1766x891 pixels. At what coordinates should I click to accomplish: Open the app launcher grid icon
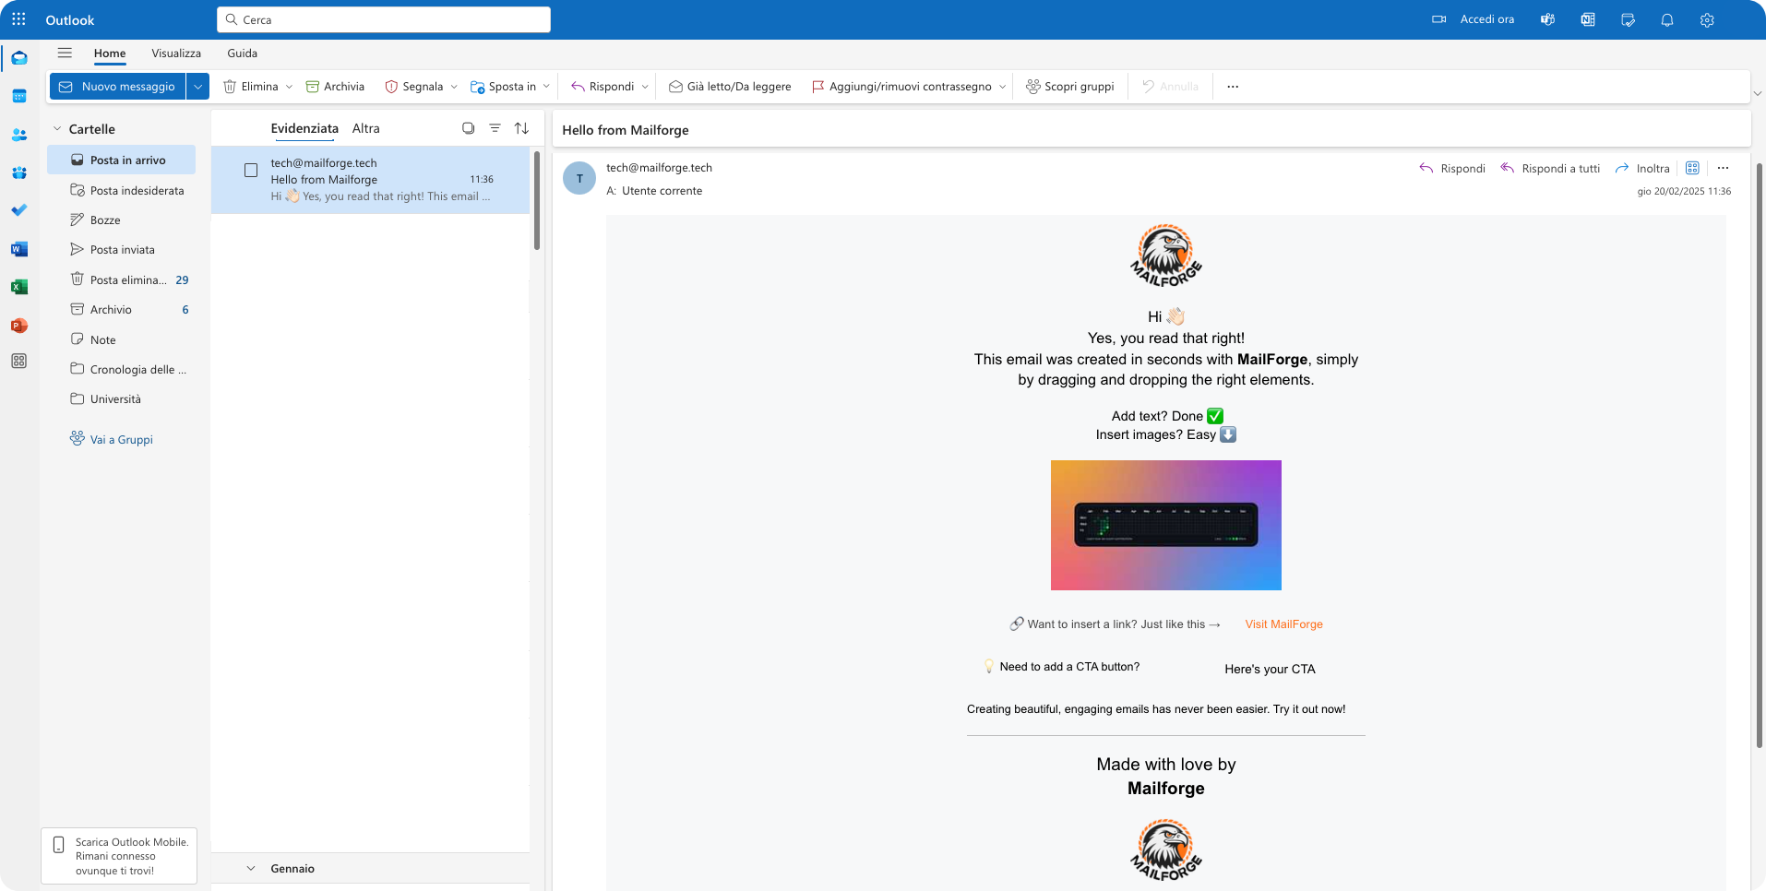pyautogui.click(x=18, y=19)
